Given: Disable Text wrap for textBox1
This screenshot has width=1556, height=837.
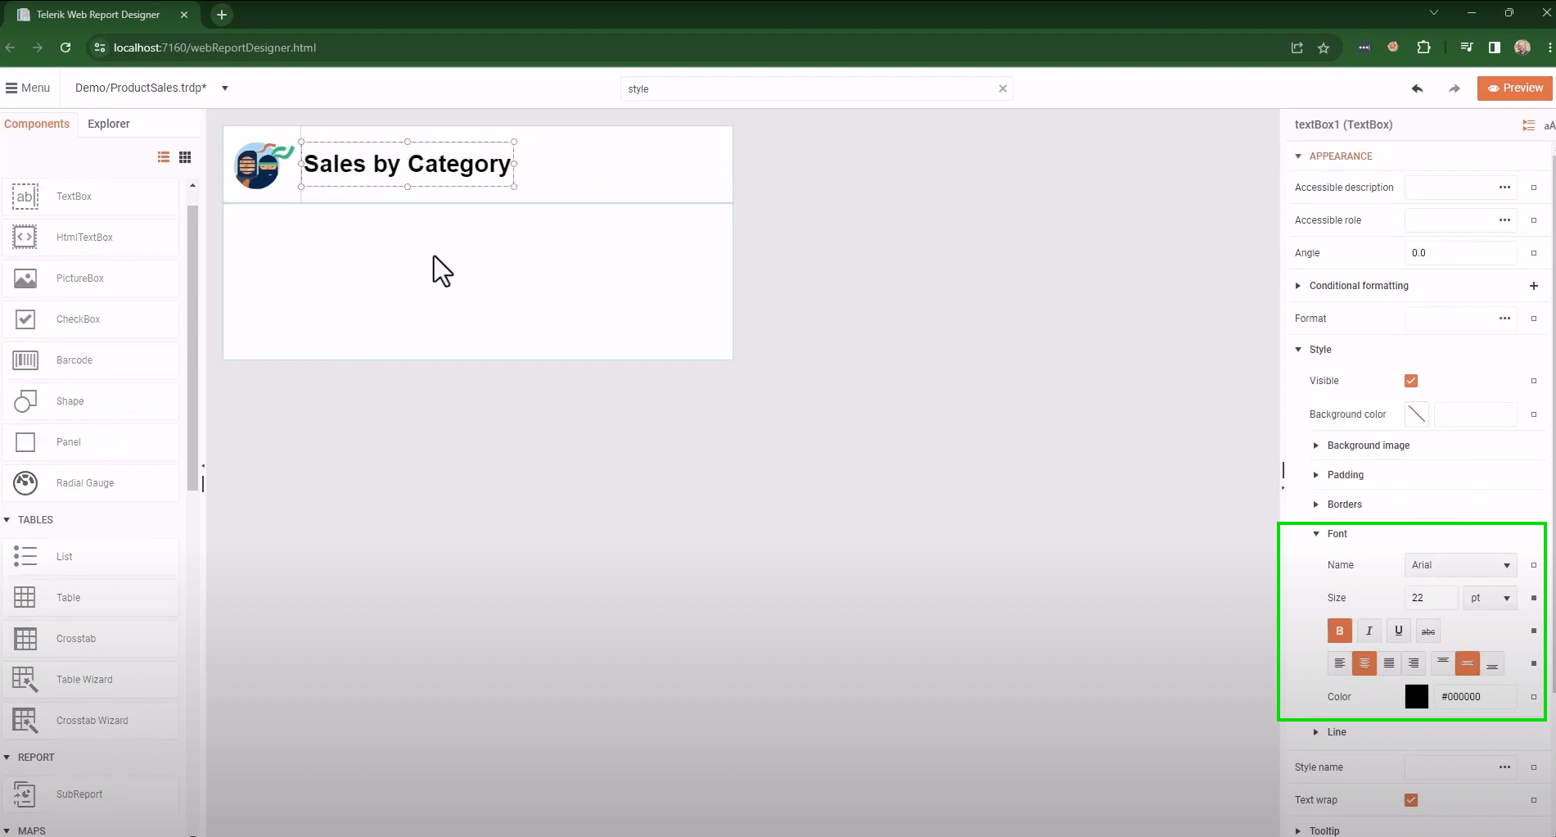Looking at the screenshot, I should click(x=1410, y=799).
